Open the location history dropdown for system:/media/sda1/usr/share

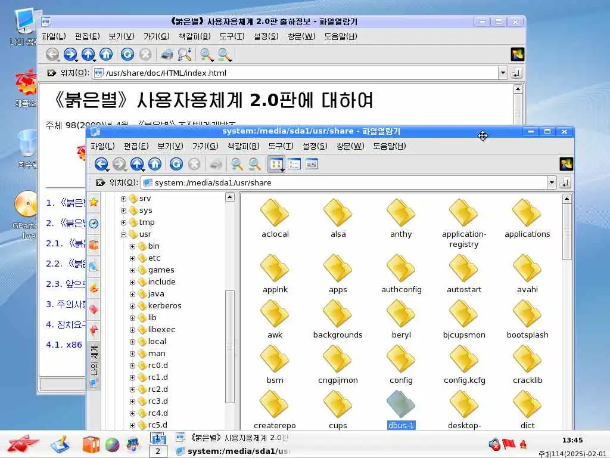[x=552, y=182]
